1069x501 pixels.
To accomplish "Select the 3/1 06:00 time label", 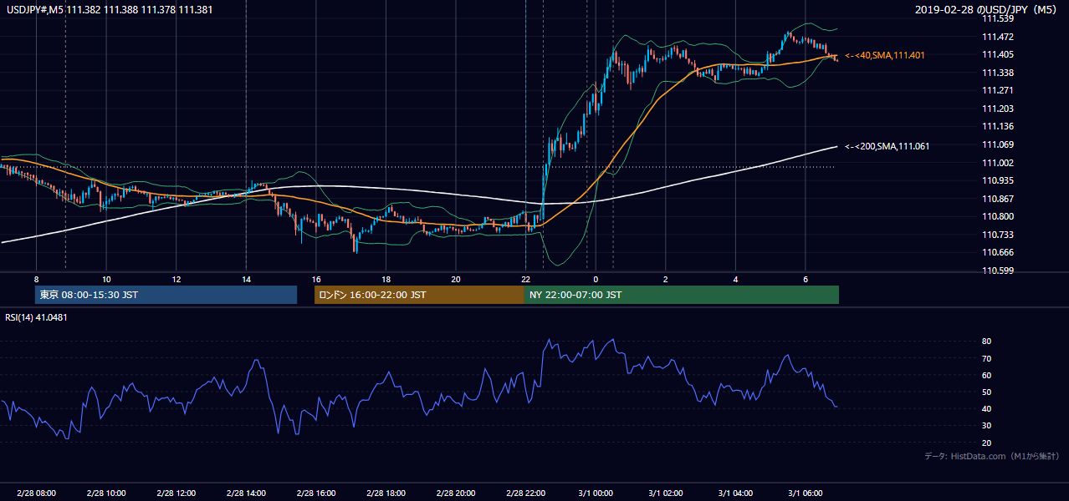I will (x=806, y=493).
